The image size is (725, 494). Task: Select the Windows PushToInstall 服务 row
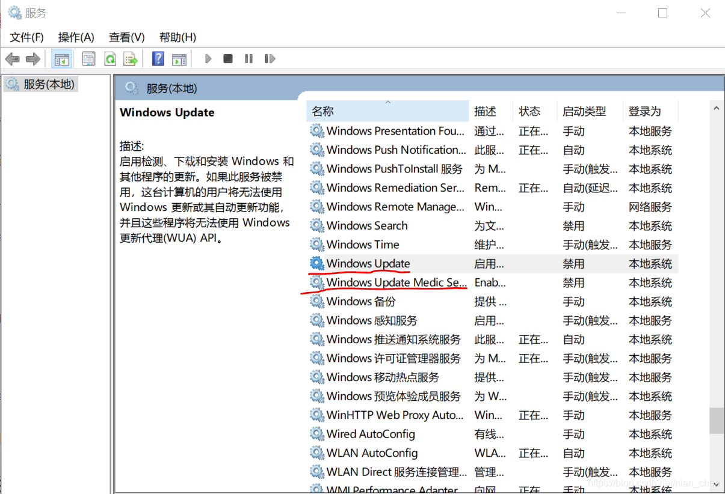click(493, 169)
